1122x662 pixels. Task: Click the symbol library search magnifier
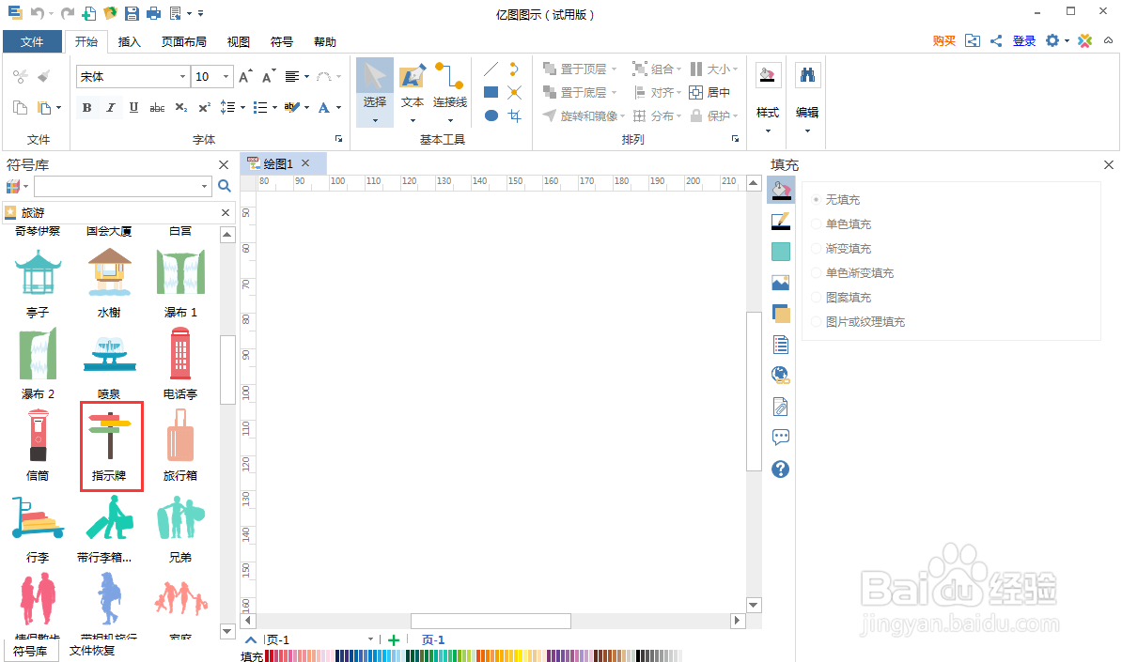[224, 187]
